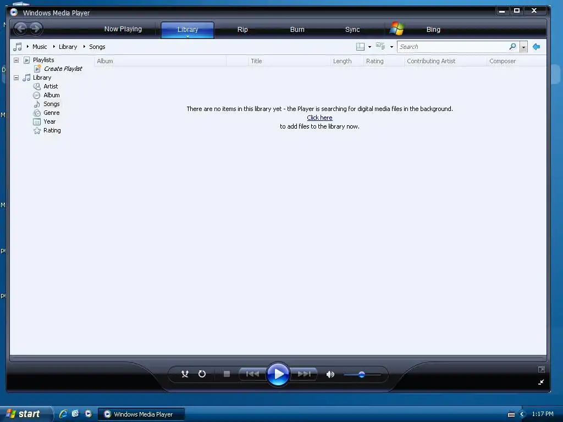Click the full screen view icon
The width and height of the screenshot is (563, 422).
click(x=542, y=370)
